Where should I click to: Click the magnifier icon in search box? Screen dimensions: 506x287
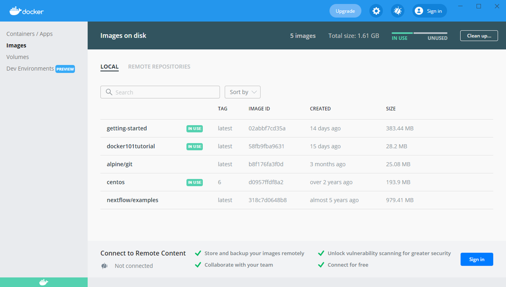109,92
